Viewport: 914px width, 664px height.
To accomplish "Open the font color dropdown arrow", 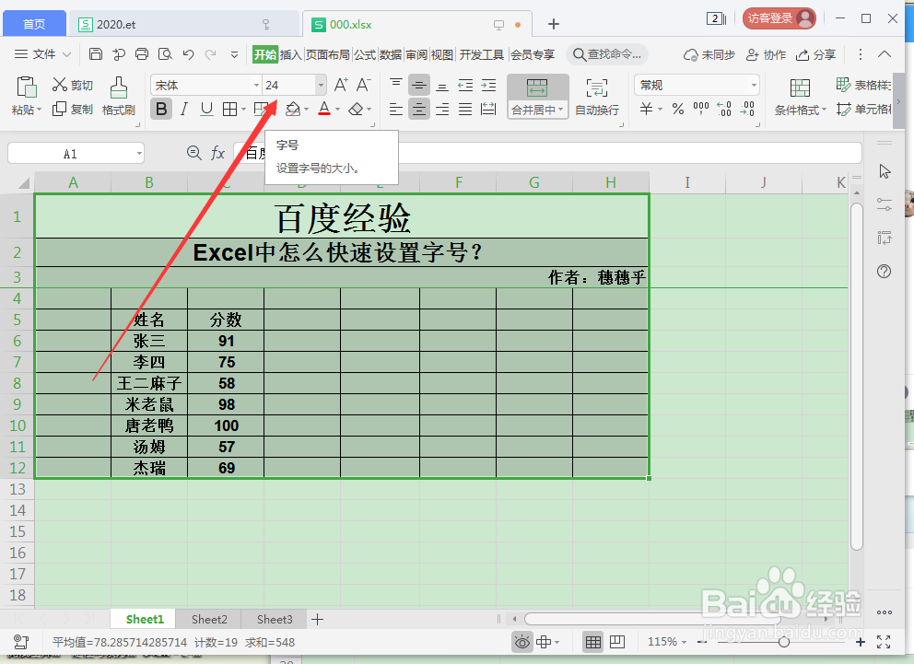I will click(x=337, y=109).
